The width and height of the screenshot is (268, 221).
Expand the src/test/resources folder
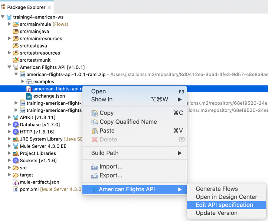[x=9, y=53]
